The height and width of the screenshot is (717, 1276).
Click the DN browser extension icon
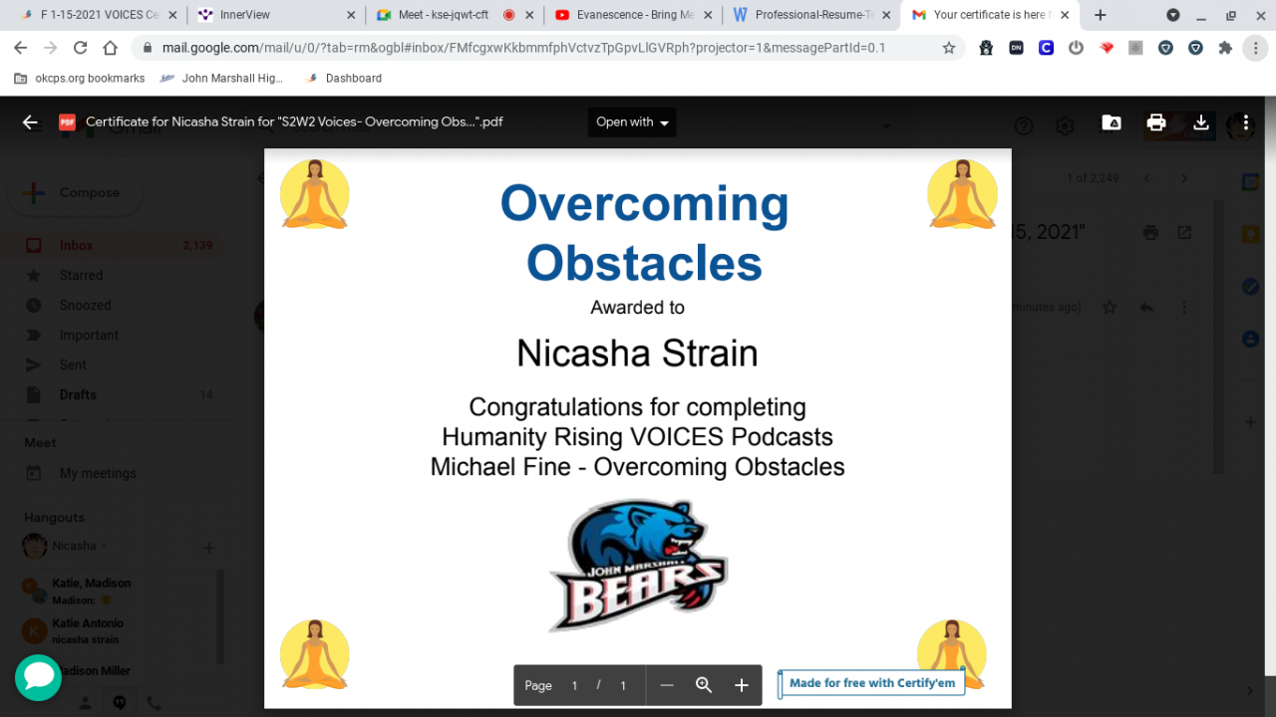[x=1016, y=48]
